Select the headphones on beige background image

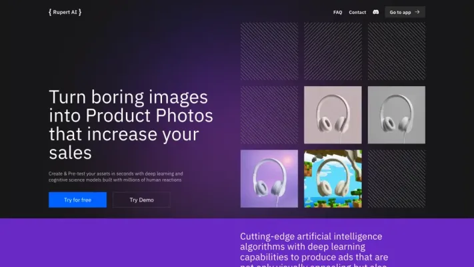coord(333,115)
